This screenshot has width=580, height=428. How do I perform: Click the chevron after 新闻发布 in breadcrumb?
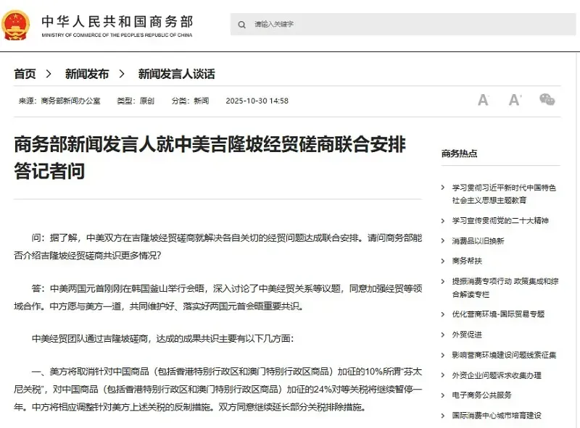tap(123, 74)
